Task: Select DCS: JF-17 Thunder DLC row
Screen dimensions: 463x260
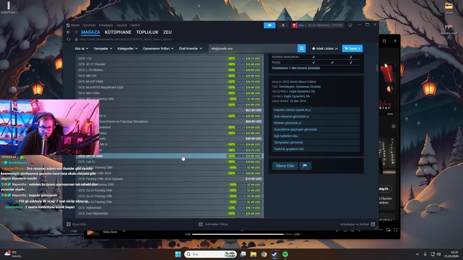Action: (170, 64)
